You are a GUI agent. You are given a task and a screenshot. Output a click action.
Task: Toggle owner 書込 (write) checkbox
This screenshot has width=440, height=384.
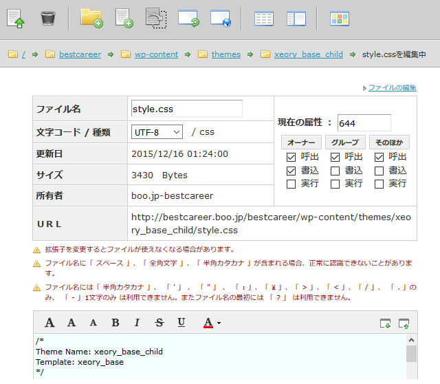click(x=291, y=171)
